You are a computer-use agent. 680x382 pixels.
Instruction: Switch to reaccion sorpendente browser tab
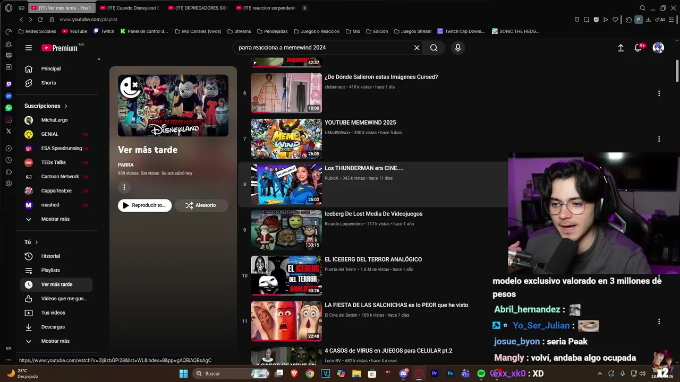tap(266, 8)
